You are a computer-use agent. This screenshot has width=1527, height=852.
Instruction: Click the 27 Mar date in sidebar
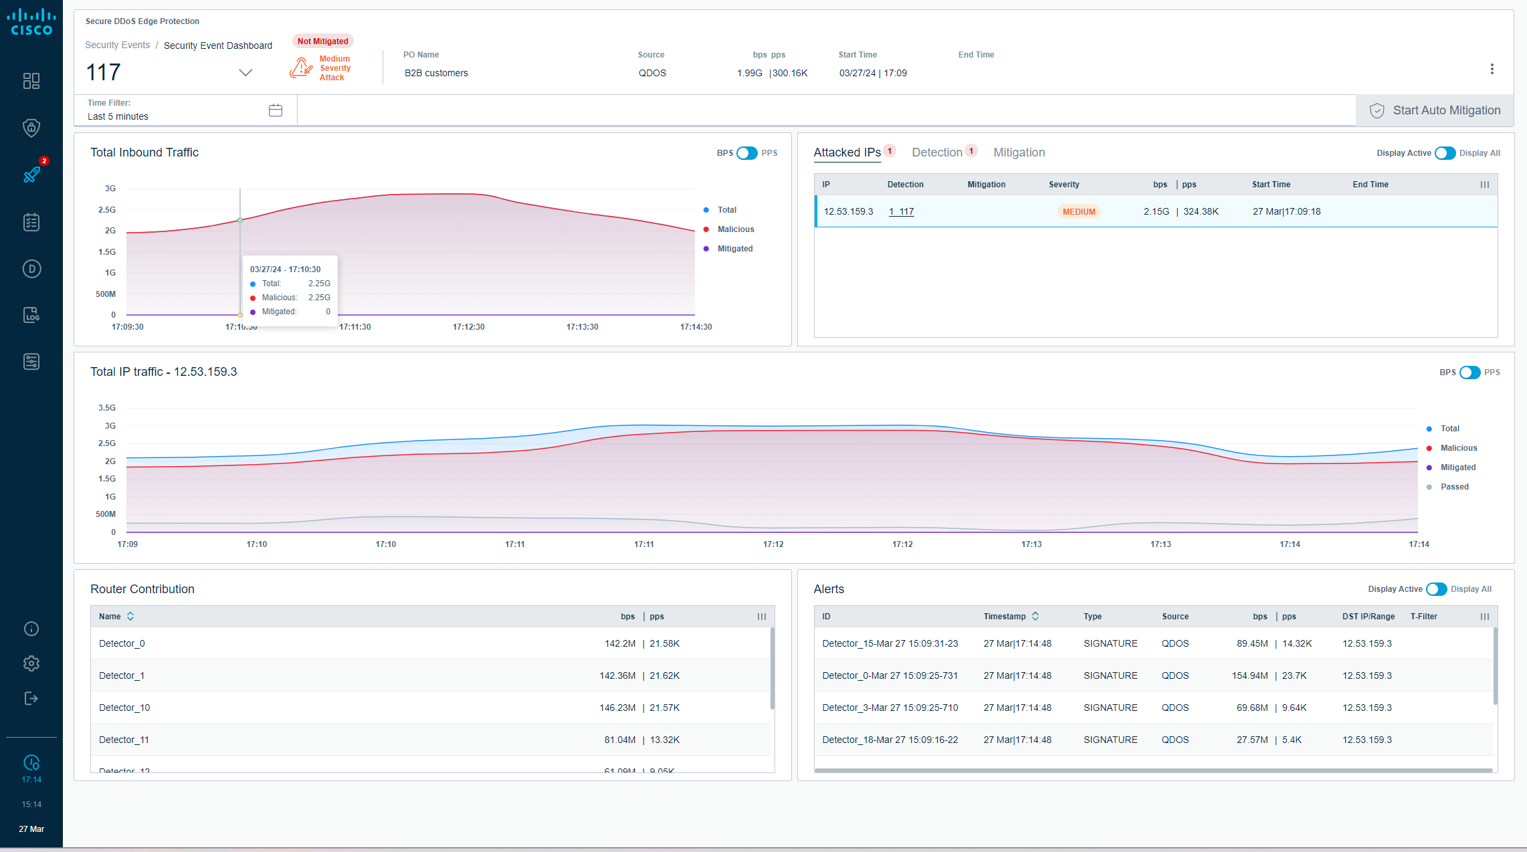[x=31, y=829]
